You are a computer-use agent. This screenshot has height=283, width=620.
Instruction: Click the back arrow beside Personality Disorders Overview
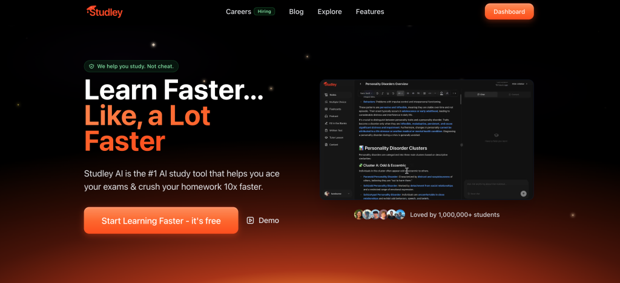(360, 84)
